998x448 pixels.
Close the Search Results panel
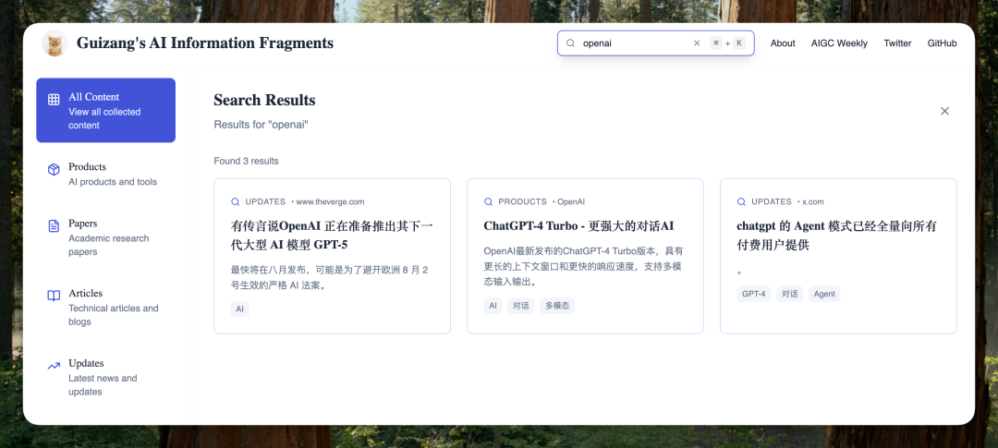[944, 111]
